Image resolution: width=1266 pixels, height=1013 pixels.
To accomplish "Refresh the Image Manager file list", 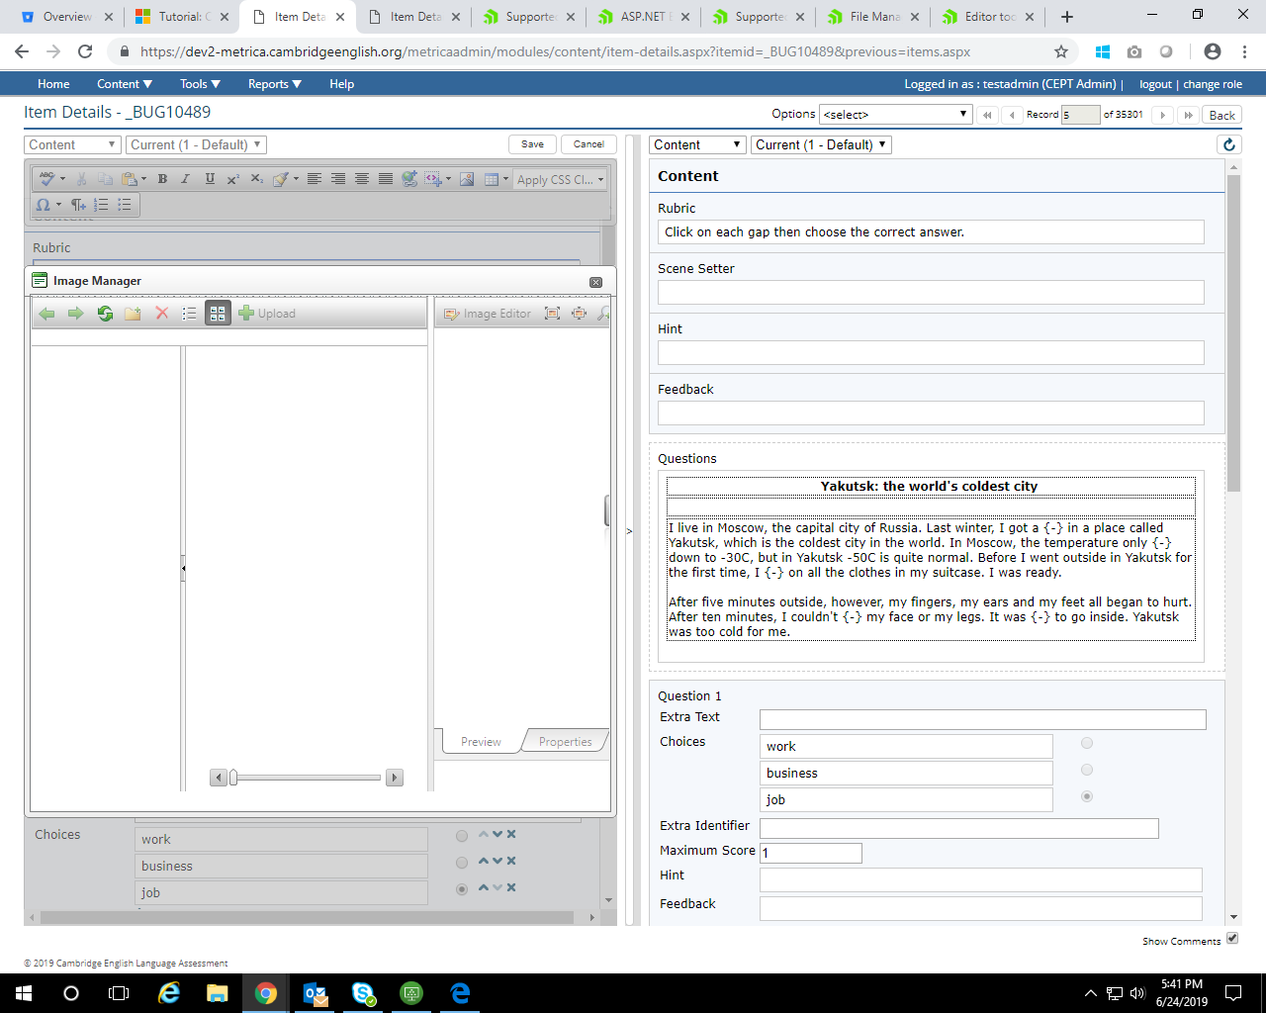I will [105, 314].
